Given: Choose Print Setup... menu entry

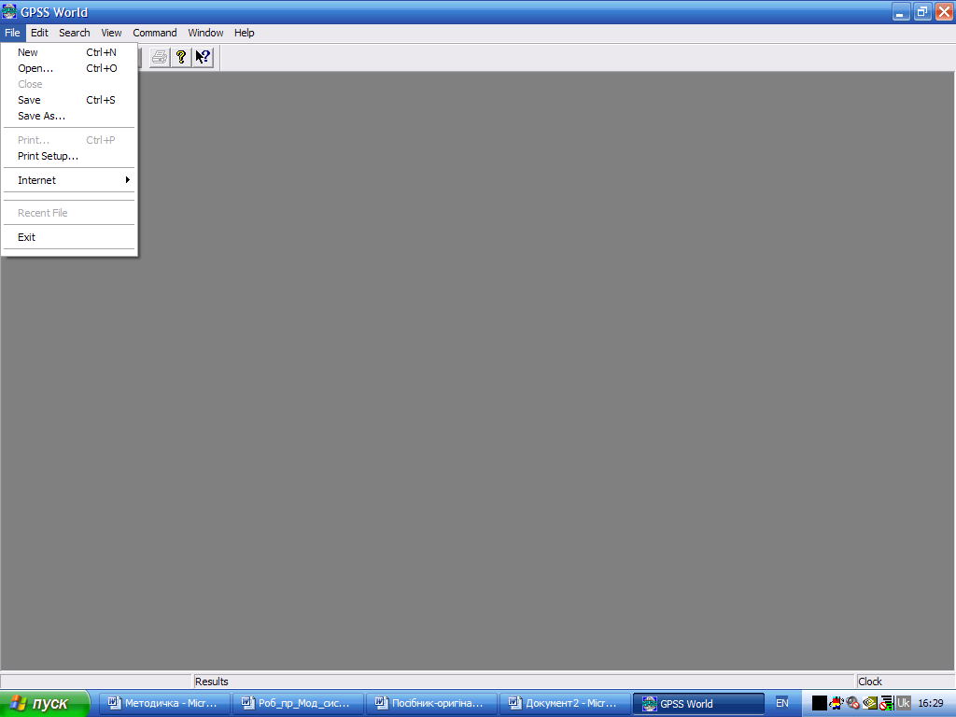Looking at the screenshot, I should pos(69,156).
